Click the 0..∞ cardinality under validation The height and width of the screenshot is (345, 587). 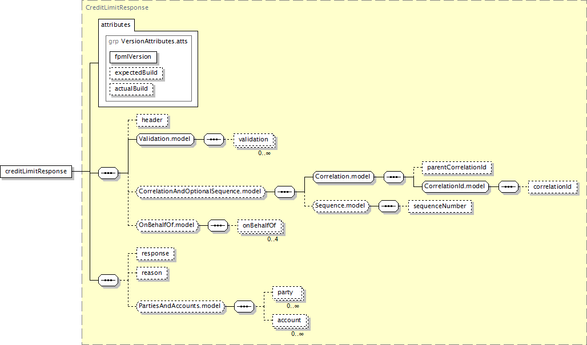(264, 153)
